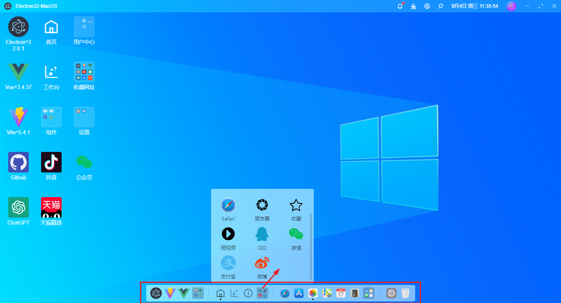Click the info circle icon in the dock
Screen dimensions: 561x303
[248, 293]
